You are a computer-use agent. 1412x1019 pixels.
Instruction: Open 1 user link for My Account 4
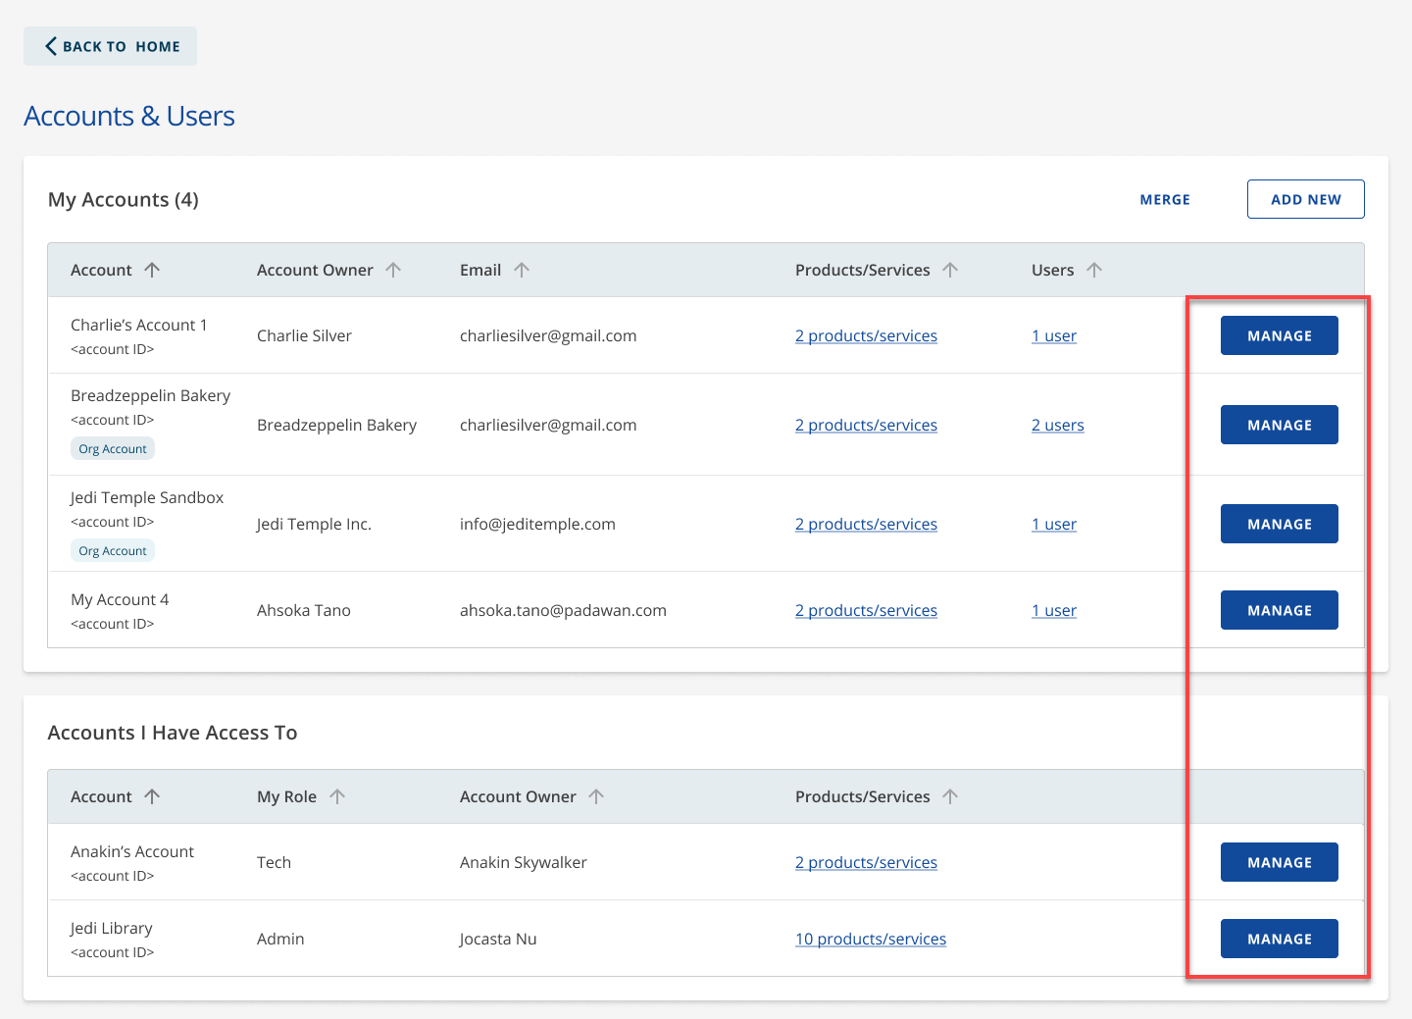click(x=1054, y=610)
